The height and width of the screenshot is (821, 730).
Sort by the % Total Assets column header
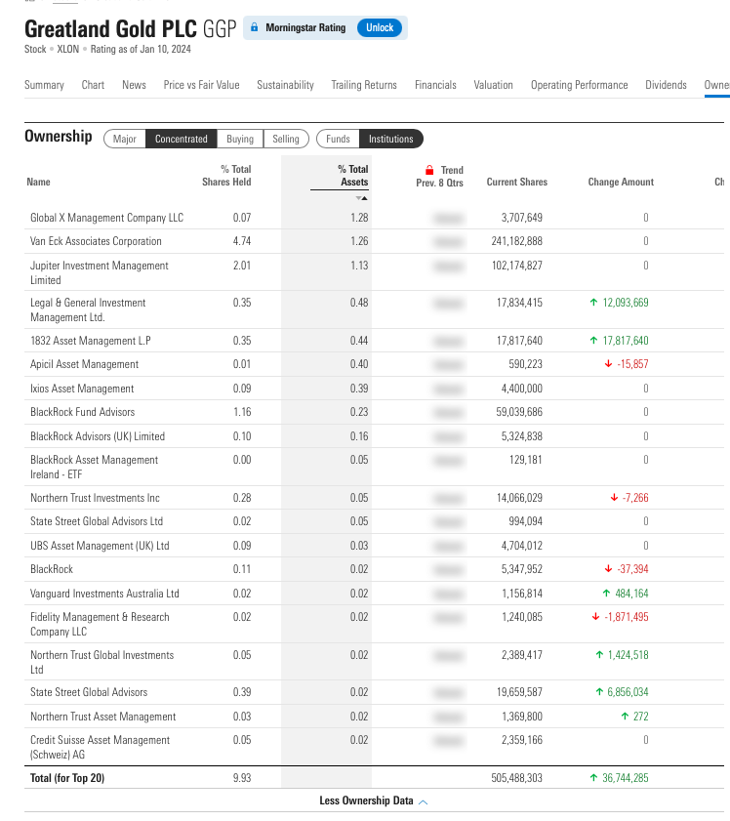click(x=353, y=176)
